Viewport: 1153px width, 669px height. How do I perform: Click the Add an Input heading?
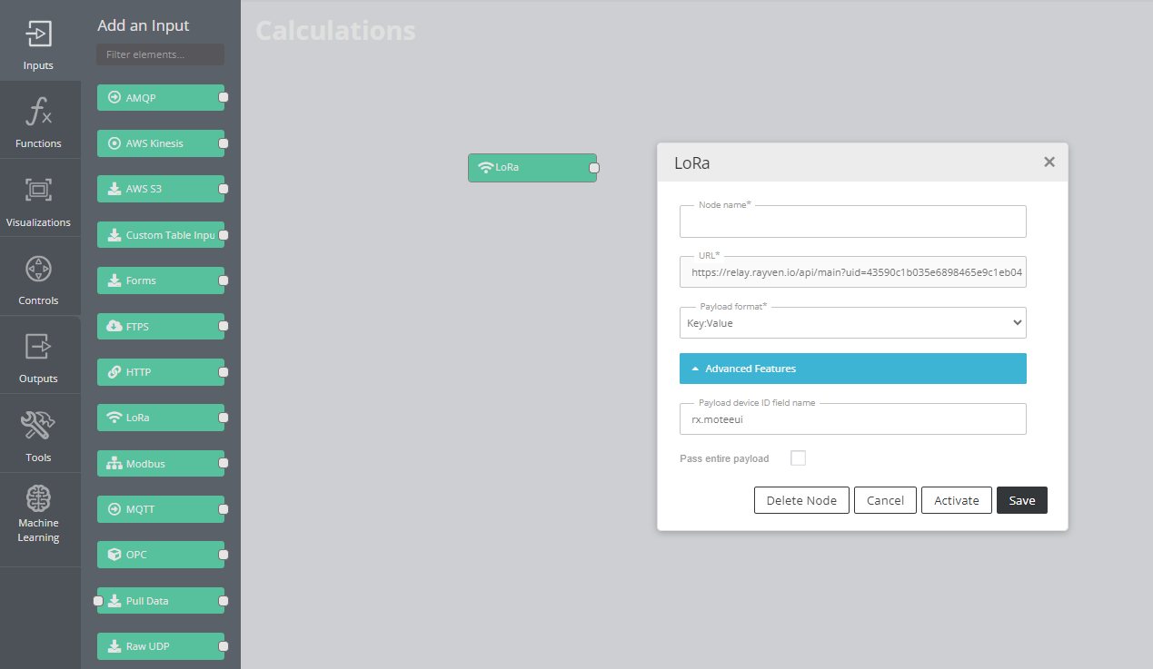click(144, 25)
